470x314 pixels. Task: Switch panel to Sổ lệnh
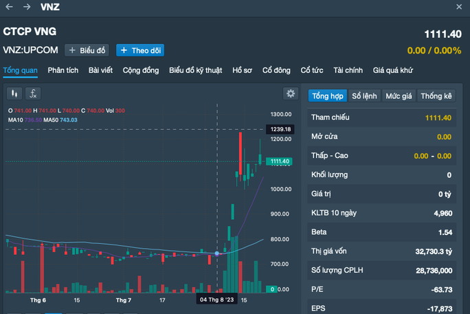click(364, 96)
